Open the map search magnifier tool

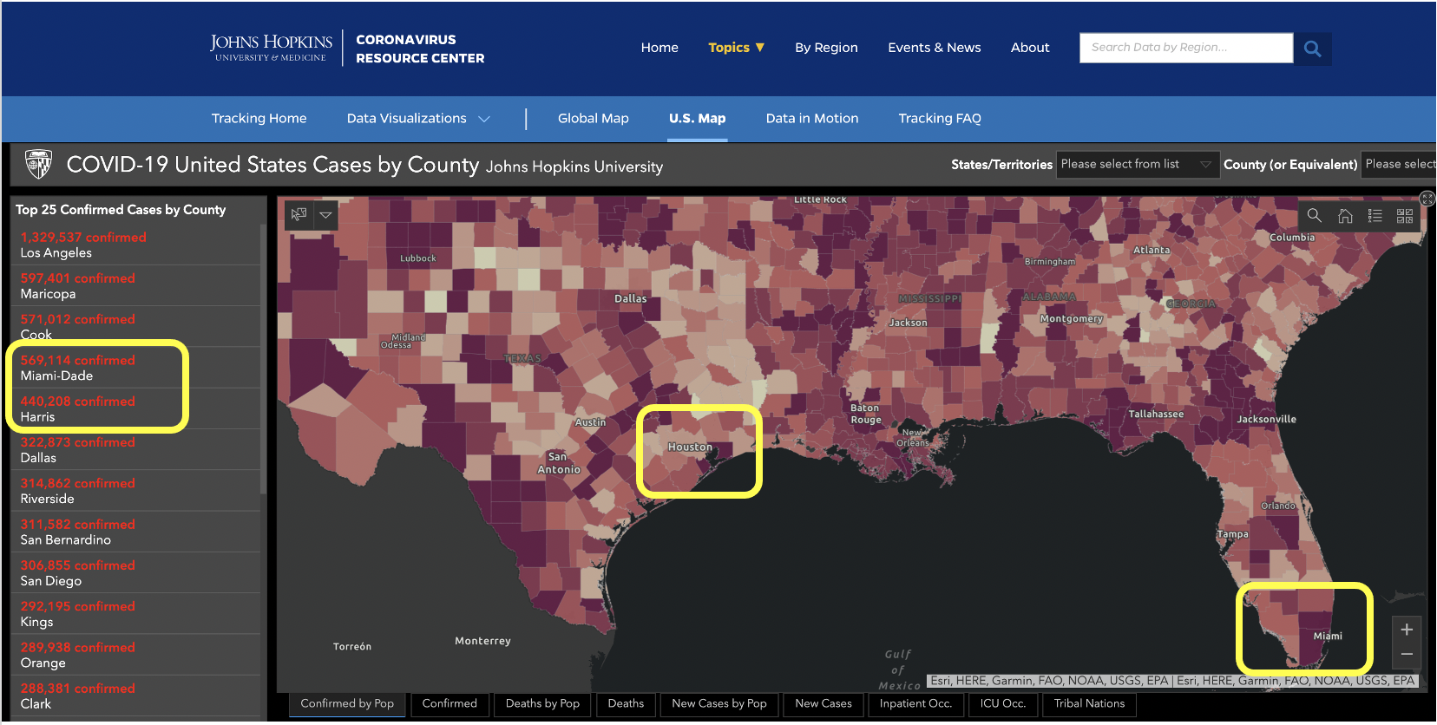1314,215
